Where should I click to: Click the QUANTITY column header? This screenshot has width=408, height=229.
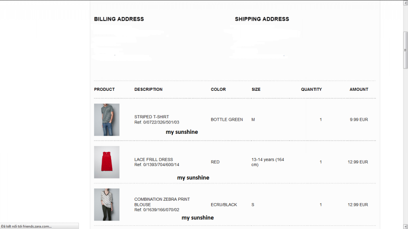[x=311, y=90]
